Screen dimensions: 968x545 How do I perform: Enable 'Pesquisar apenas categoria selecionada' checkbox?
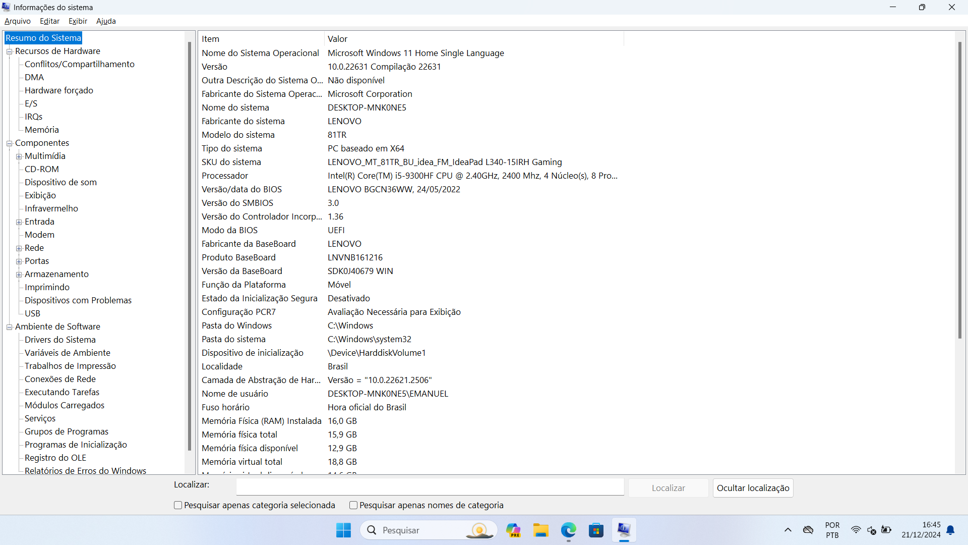tap(178, 505)
